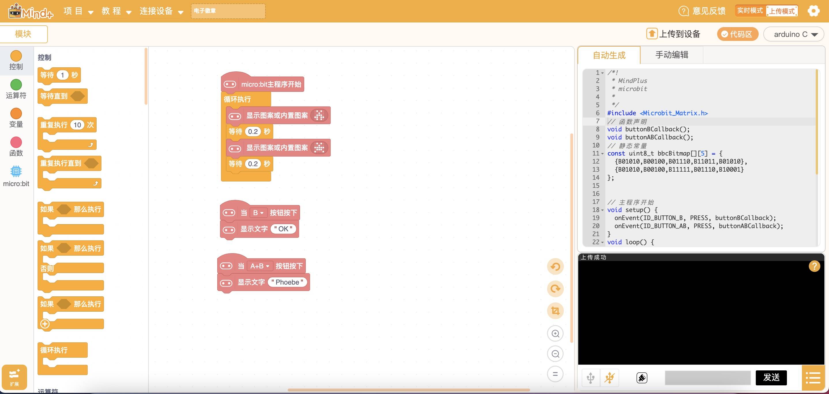
Task: Click first LED matrix pattern icon in loop
Action: [x=319, y=115]
